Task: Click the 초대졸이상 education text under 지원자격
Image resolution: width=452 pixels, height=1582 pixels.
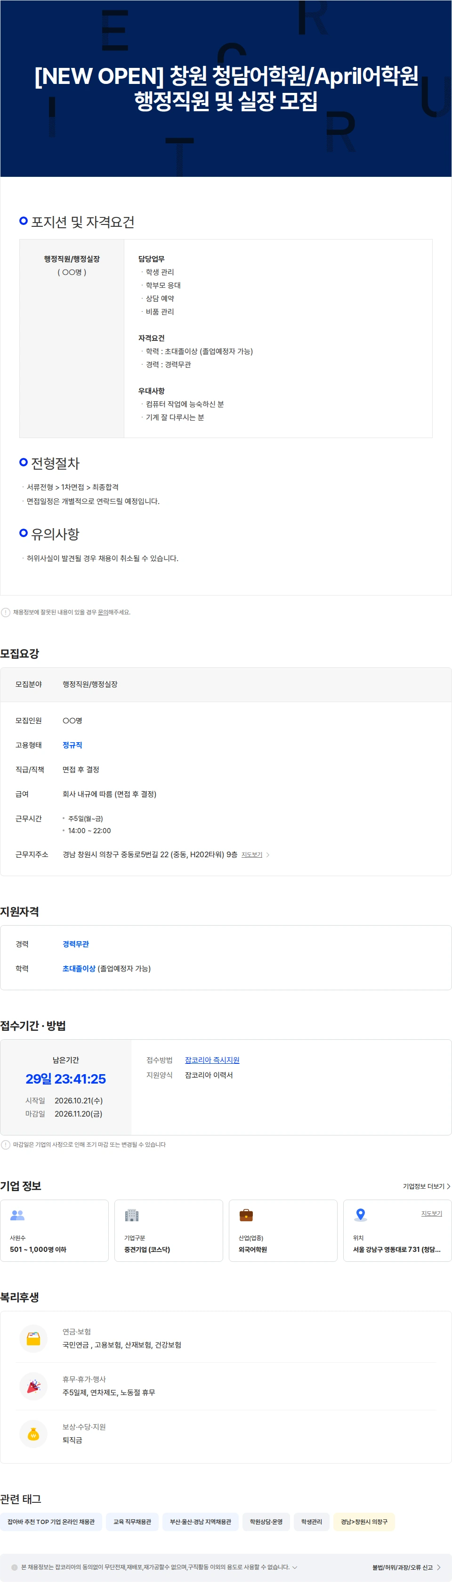Action: 79,969
